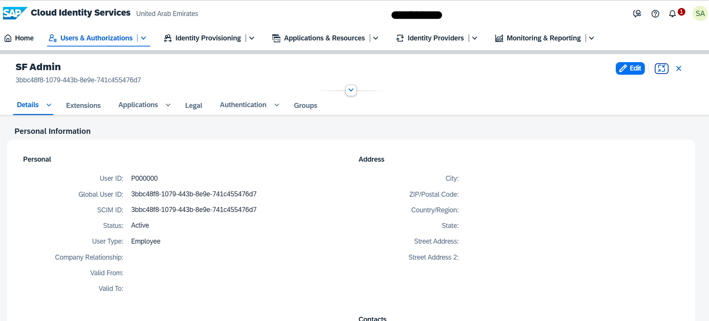Open the SA user avatar menu
The height and width of the screenshot is (321, 709).
pos(700,14)
